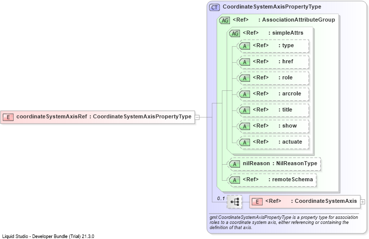Viewport: 369px width, 239px height.
Task: Click the E icon of CoordinateSystemAxis reference
Action: pyautogui.click(x=257, y=201)
